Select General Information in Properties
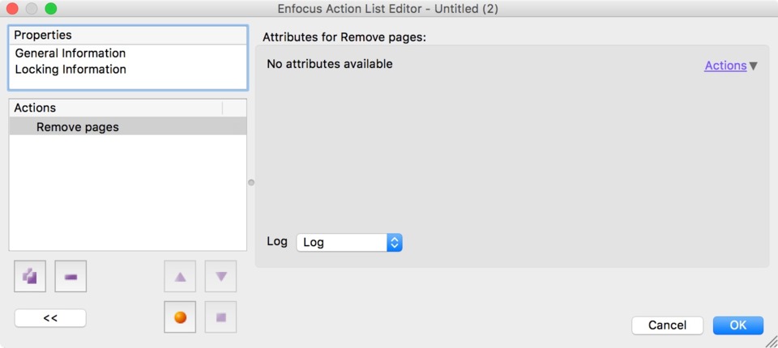This screenshot has height=348, width=778. [x=71, y=53]
